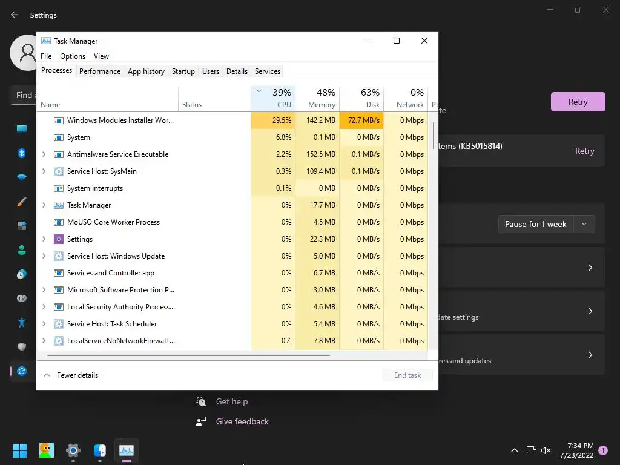The image size is (620, 465).
Task: Expand Service Host: Windows Update row
Action: coord(44,256)
